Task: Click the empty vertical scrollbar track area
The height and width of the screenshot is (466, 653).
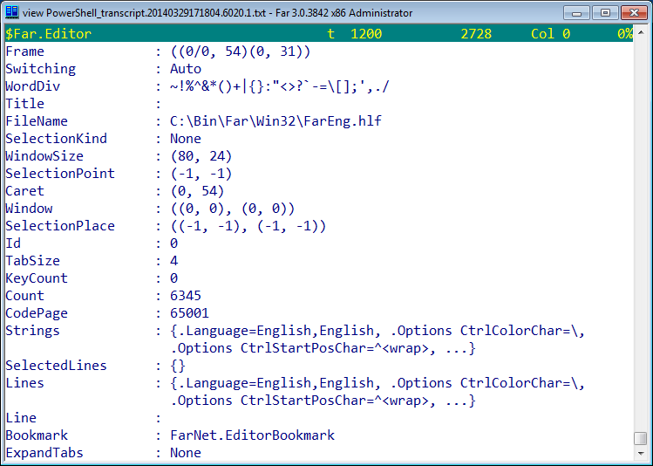Action: (641, 233)
